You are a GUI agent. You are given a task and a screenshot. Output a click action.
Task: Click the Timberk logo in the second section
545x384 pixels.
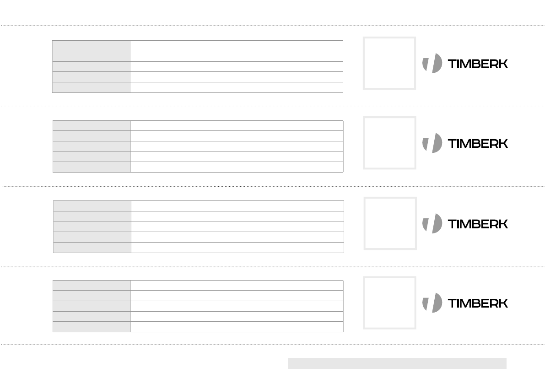pyautogui.click(x=464, y=143)
